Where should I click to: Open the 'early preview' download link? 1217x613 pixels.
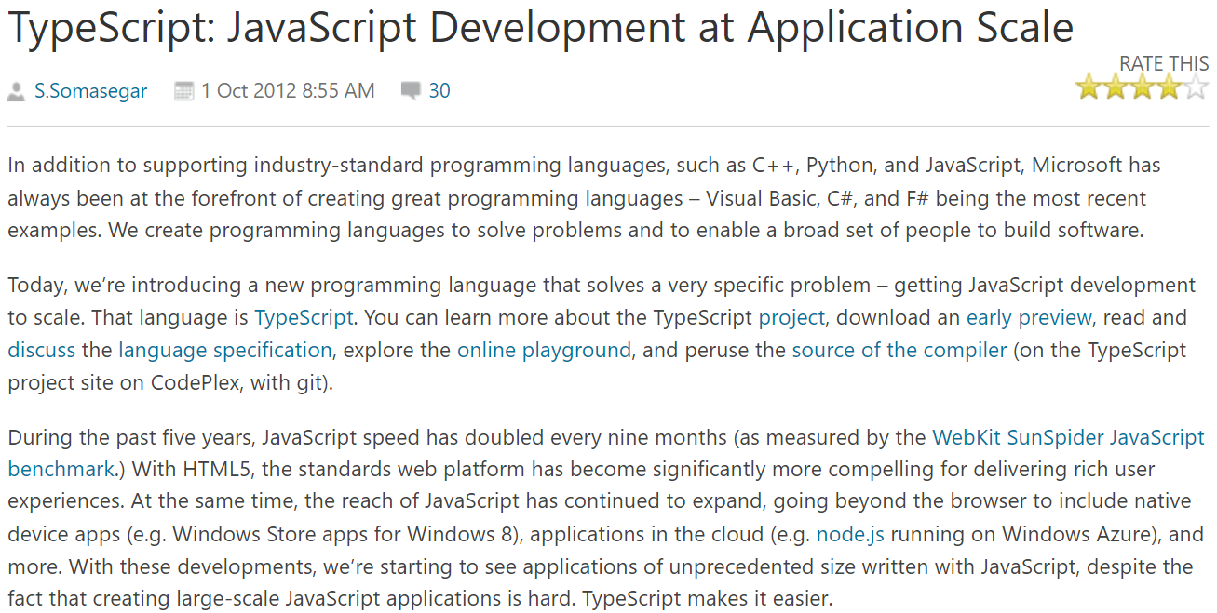(x=1029, y=318)
